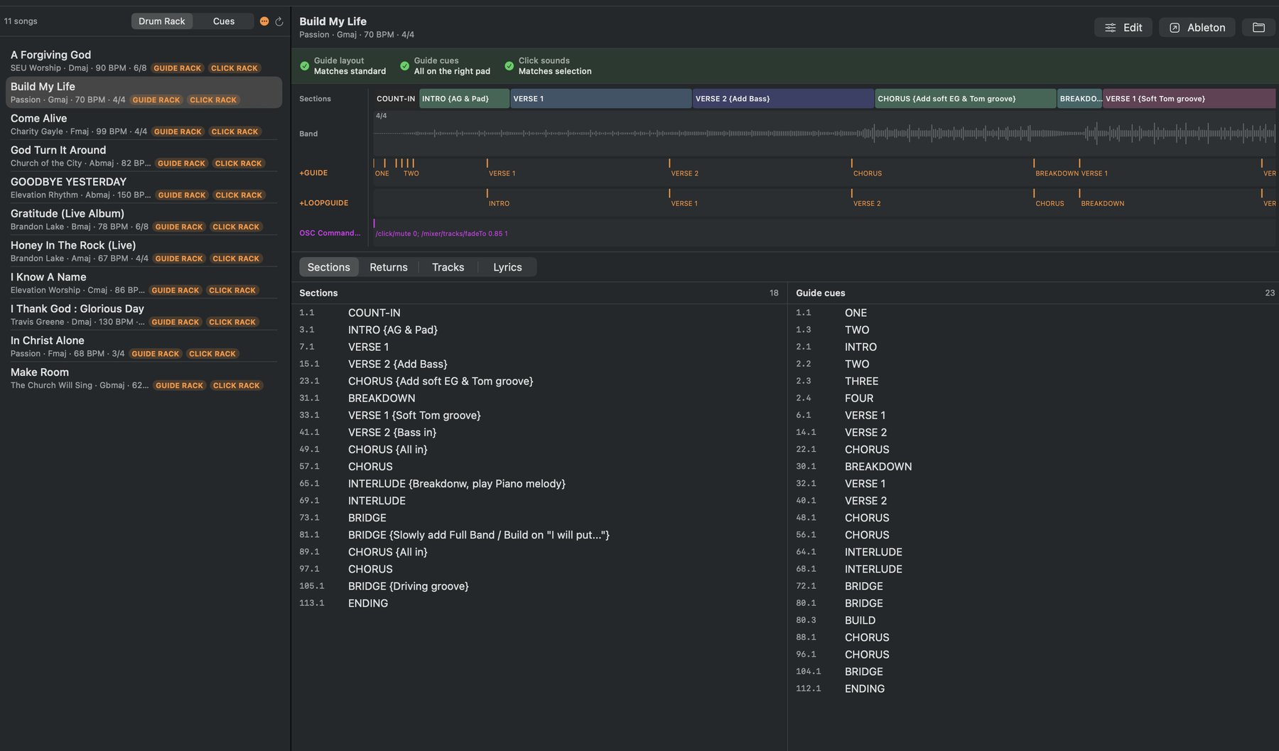The image size is (1279, 751).
Task: Select guide cue 80.3 BUILD
Action: [x=1033, y=620]
